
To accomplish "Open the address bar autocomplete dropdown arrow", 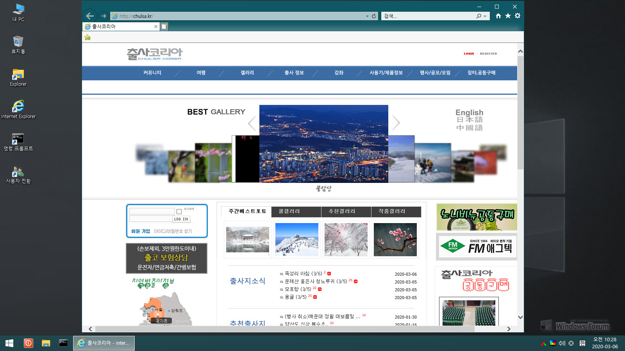I will coord(367,16).
